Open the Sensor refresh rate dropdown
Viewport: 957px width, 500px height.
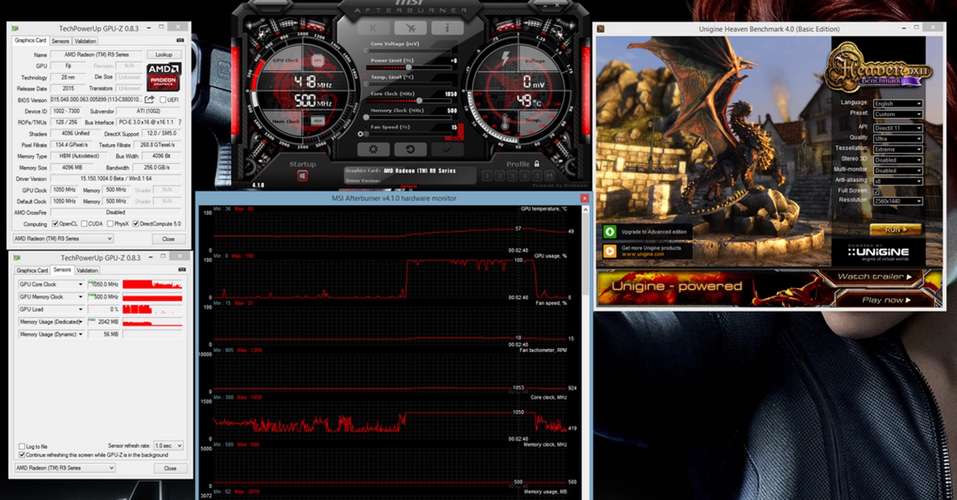pos(168,446)
